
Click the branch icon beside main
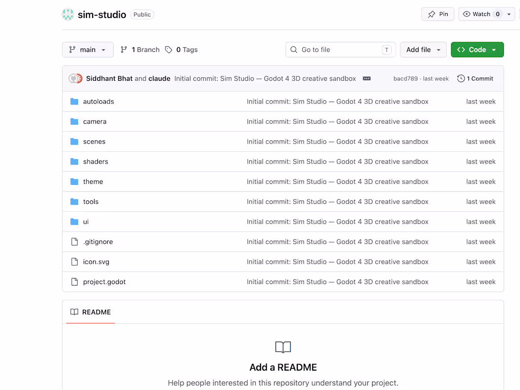72,50
